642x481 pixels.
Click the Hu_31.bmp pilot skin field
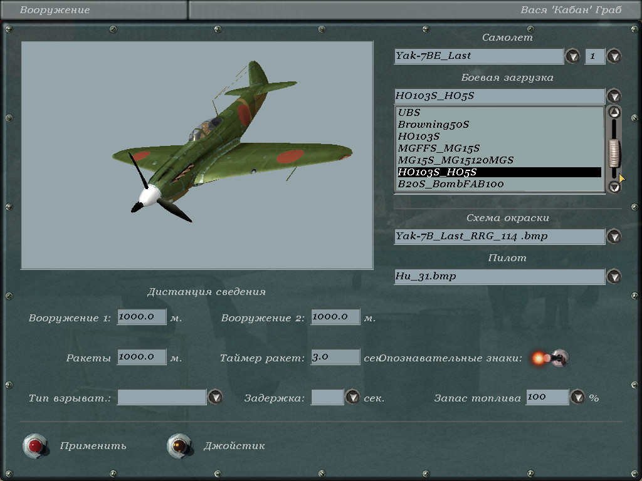click(x=500, y=276)
